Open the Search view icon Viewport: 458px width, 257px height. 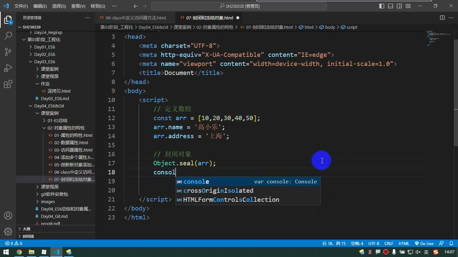click(x=8, y=35)
